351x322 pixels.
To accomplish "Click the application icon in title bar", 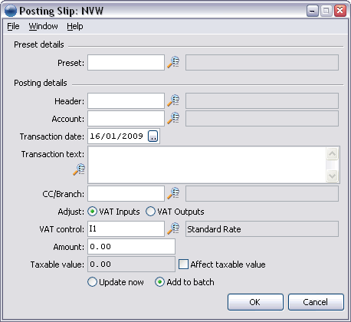I will pos(11,11).
